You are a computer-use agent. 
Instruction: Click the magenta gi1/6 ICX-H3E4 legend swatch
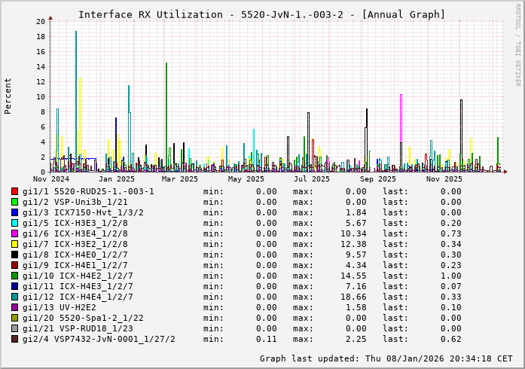coord(15,233)
